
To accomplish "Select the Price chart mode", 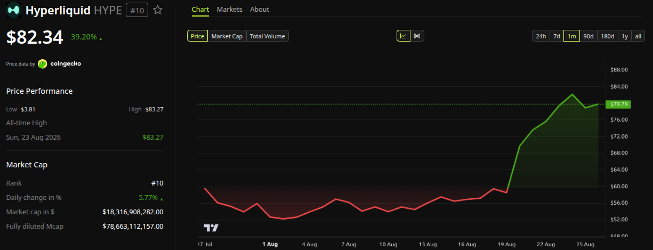I will point(197,36).
